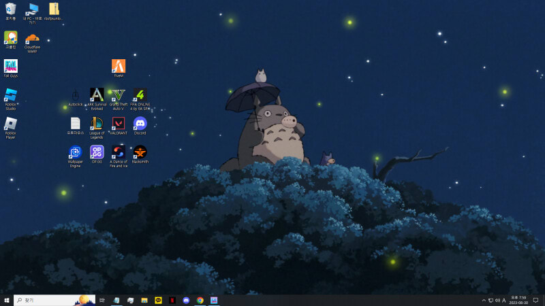Toggle the IME input mode indicator A
Screen dimensions: 545x306
click(x=504, y=301)
